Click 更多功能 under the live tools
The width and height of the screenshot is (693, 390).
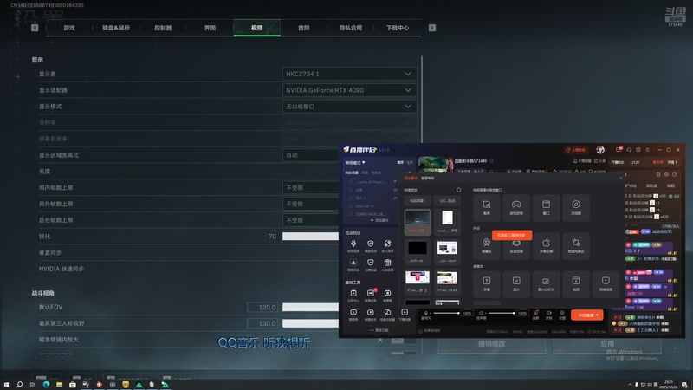(379, 330)
